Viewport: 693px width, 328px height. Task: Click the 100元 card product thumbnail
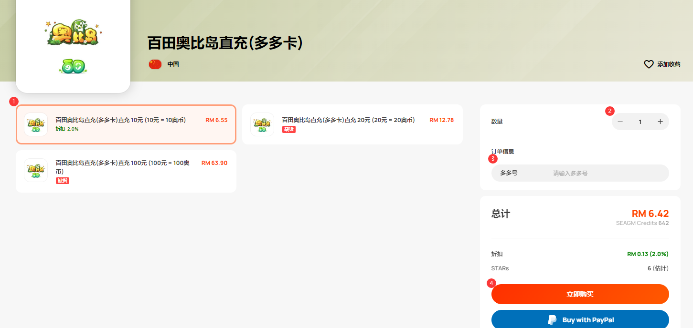coord(36,170)
